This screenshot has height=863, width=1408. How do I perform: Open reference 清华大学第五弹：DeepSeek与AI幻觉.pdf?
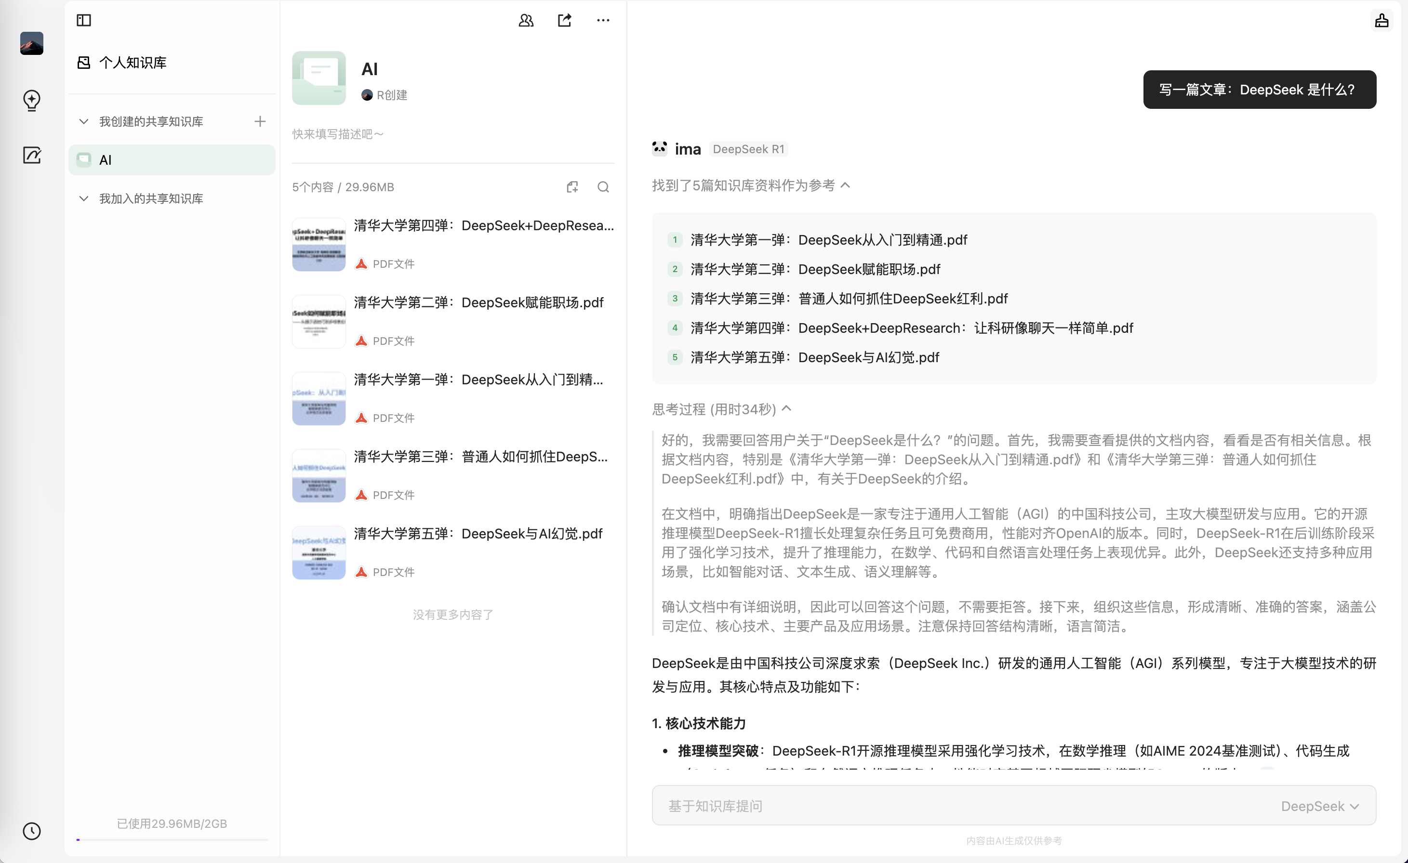[x=814, y=357]
